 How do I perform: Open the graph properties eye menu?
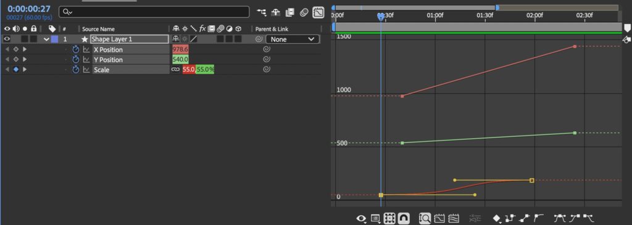point(362,218)
